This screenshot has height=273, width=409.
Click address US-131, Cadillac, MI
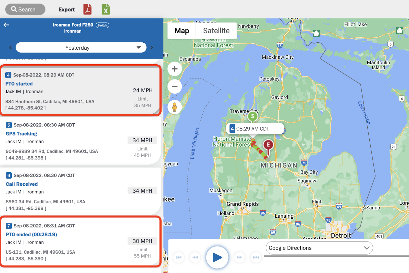[40, 252]
